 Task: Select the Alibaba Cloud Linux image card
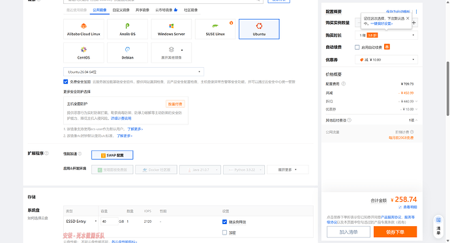83,29
